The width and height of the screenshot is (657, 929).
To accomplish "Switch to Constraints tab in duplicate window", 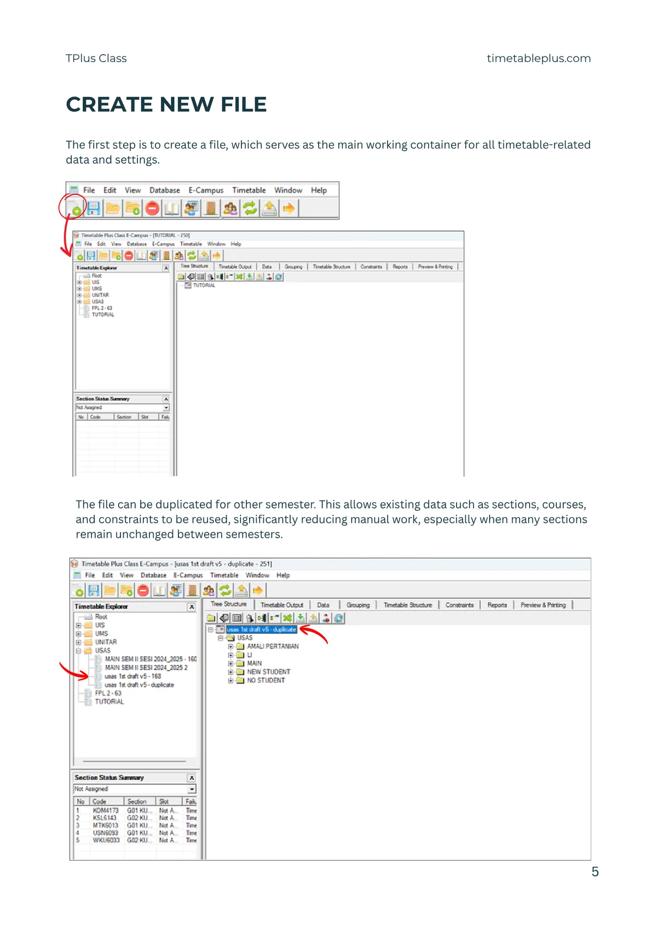I will 459,605.
